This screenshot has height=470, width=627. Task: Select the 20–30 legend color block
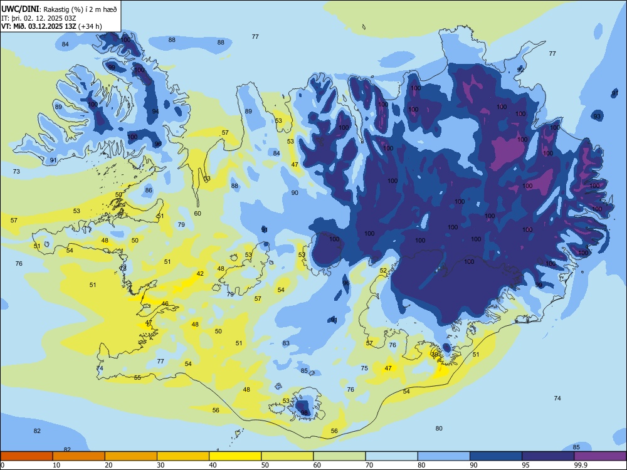point(131,456)
